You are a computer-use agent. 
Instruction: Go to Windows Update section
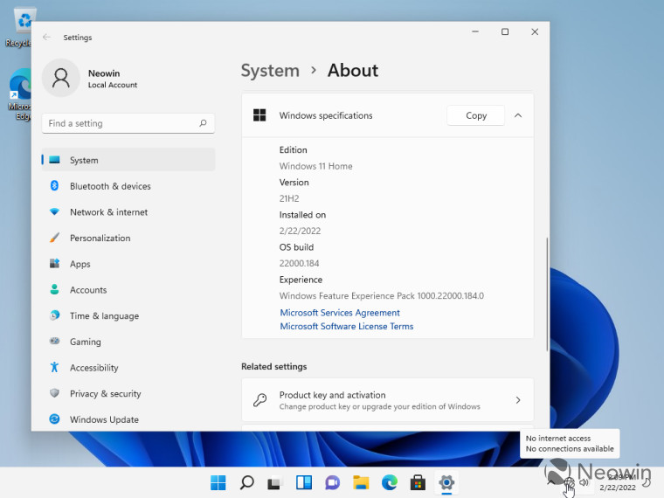[104, 419]
